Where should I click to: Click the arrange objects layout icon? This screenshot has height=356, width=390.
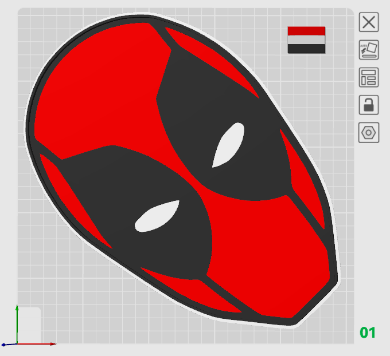pos(369,77)
